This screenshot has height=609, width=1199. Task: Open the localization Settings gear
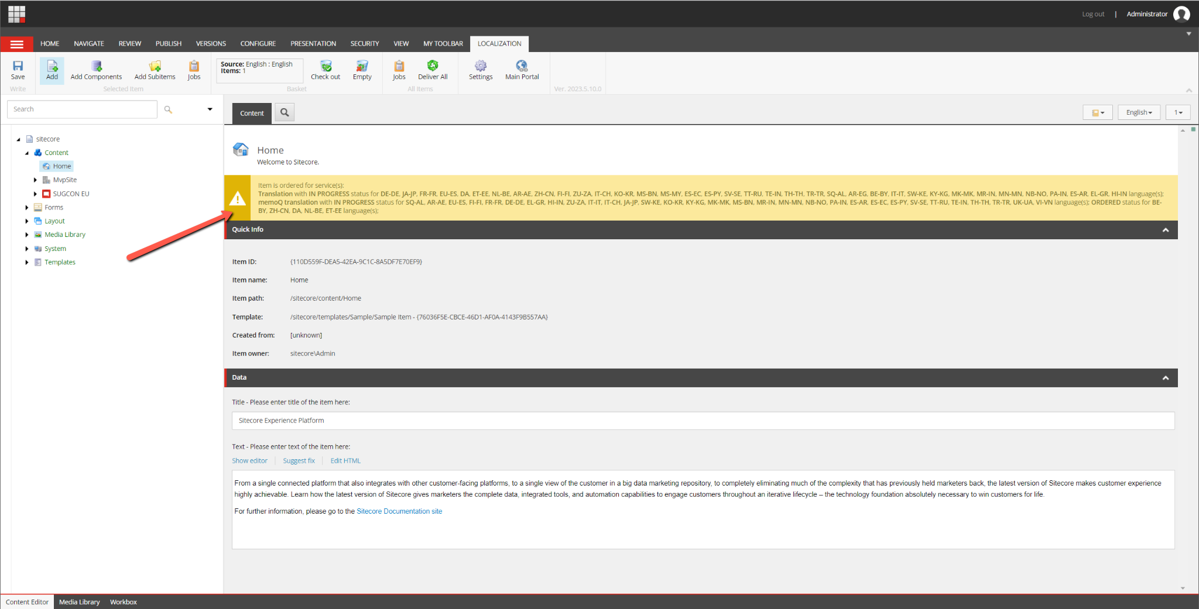tap(481, 66)
